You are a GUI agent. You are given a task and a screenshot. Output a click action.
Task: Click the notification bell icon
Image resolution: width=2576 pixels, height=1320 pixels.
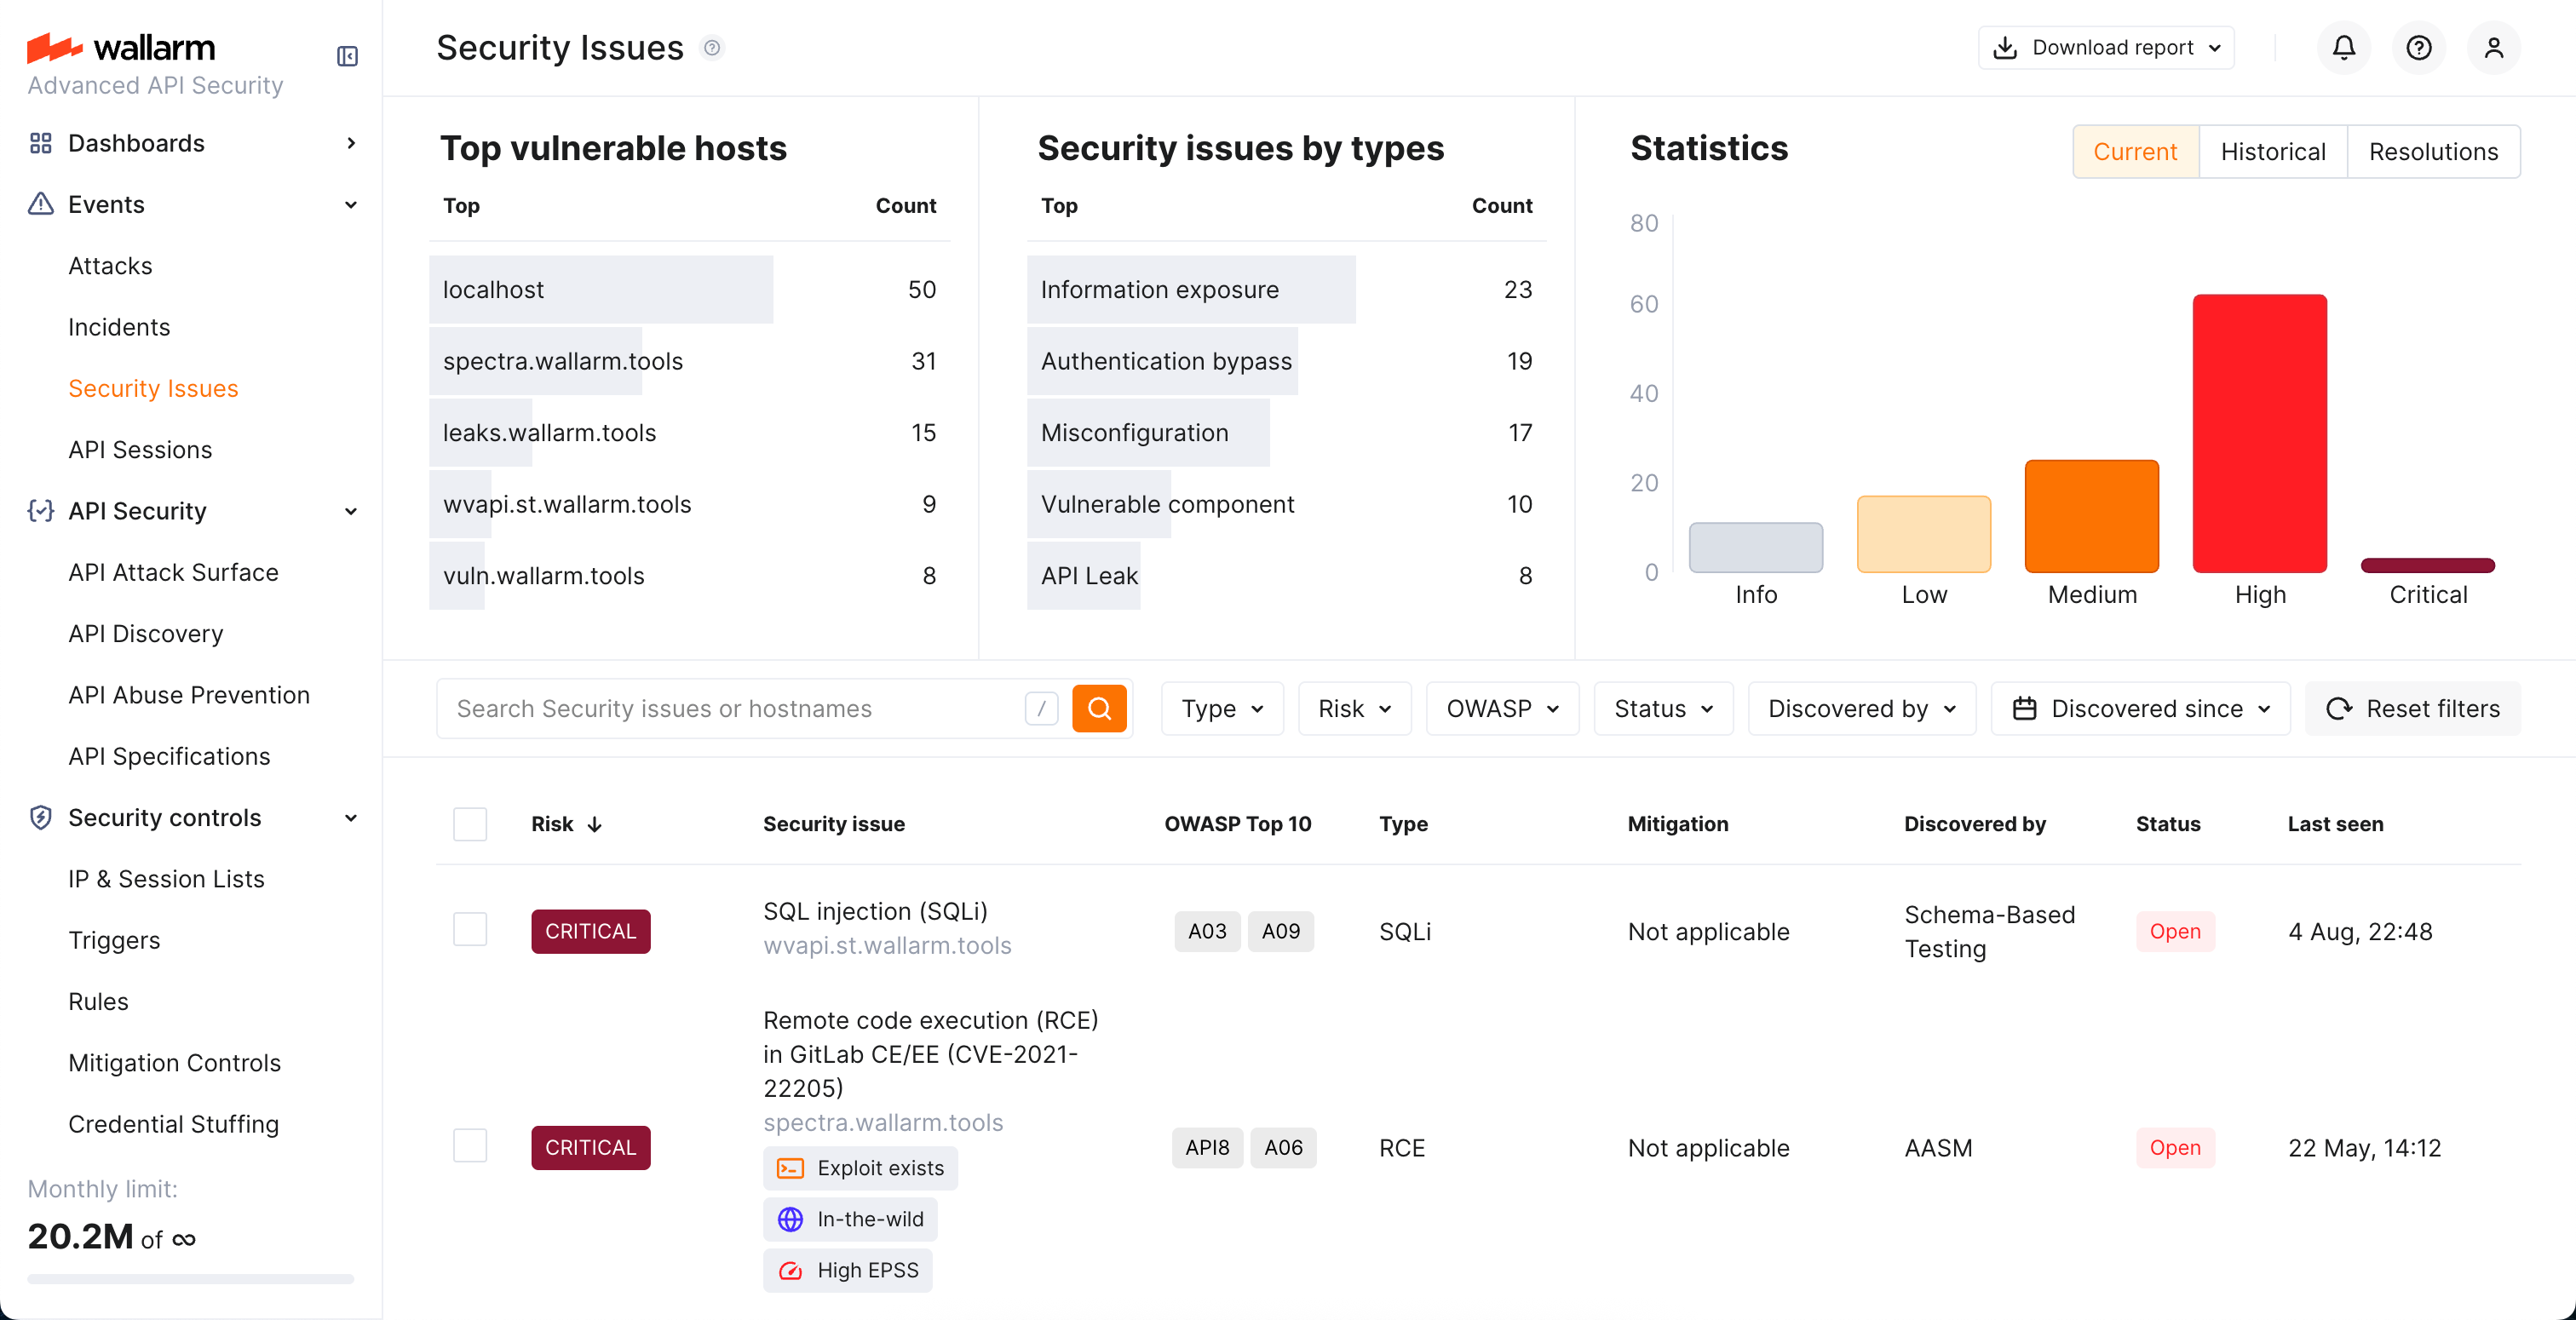click(x=2343, y=47)
